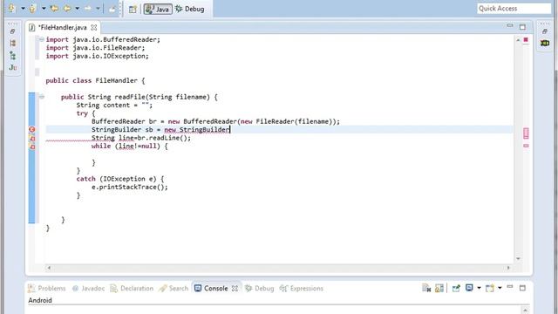Click red error indicator at top of overview ruler
Screen dimensions: 558x314
pos(526,39)
